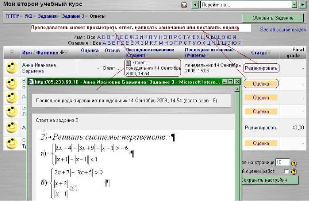Click the sort arrow next to Имя / Фамилия
Viewport: 309px width, 201px height.
point(62,52)
